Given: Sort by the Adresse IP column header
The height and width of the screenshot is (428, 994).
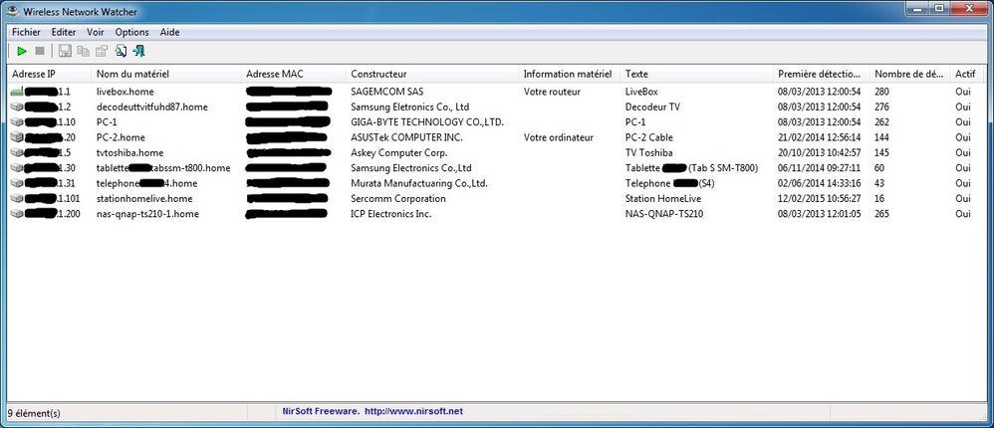Looking at the screenshot, I should [x=50, y=74].
